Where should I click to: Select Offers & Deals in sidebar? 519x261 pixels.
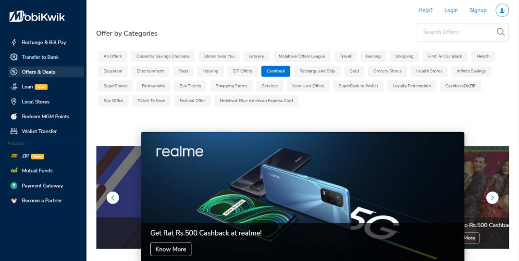(46, 72)
